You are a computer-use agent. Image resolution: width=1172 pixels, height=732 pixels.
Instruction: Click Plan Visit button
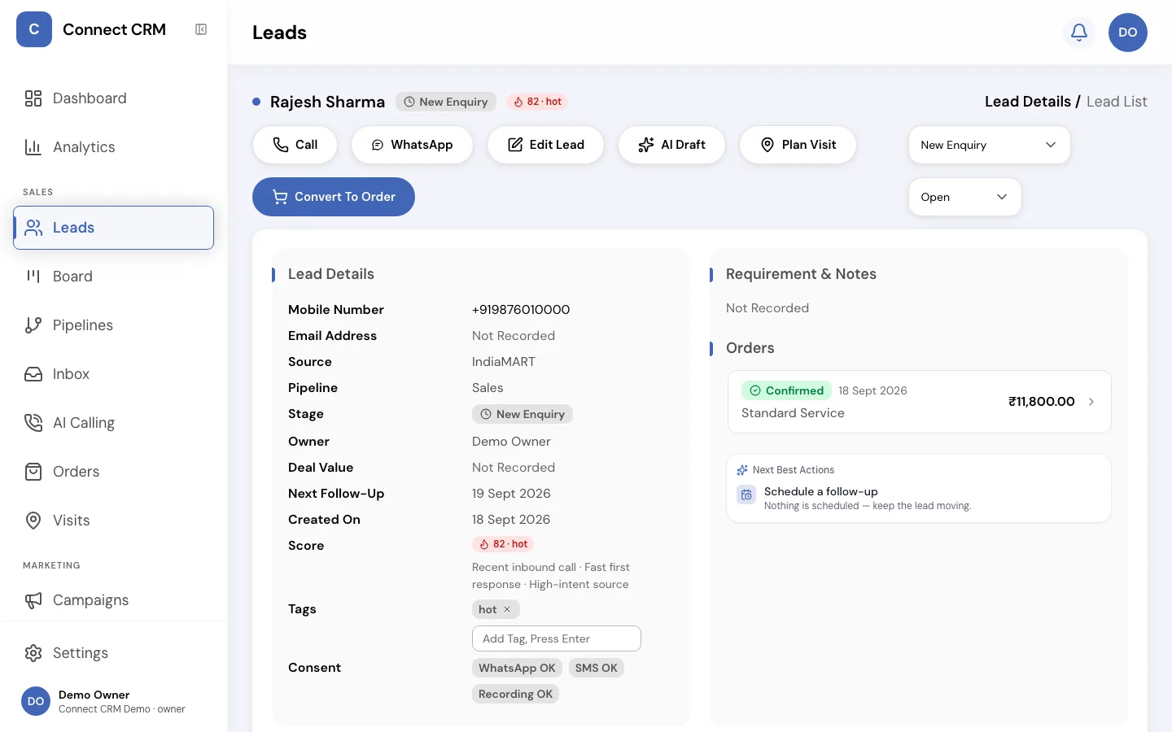(x=798, y=145)
